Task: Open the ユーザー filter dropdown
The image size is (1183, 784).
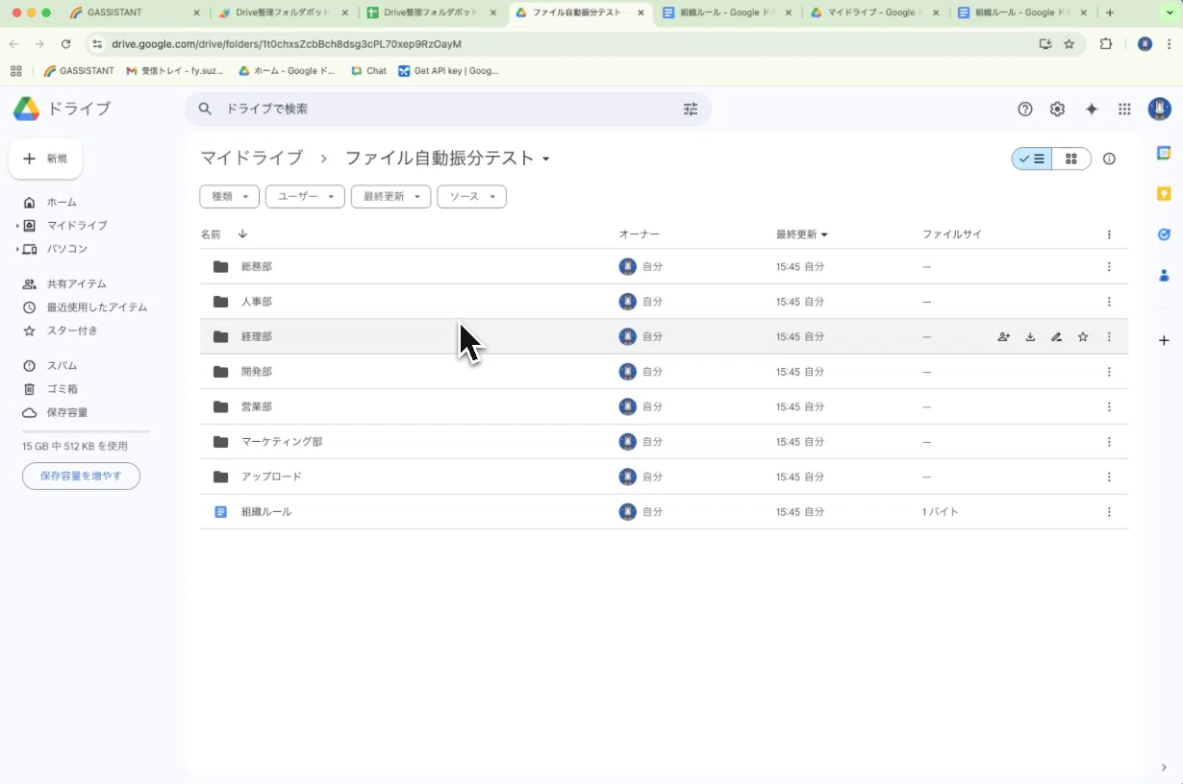Action: coord(305,197)
